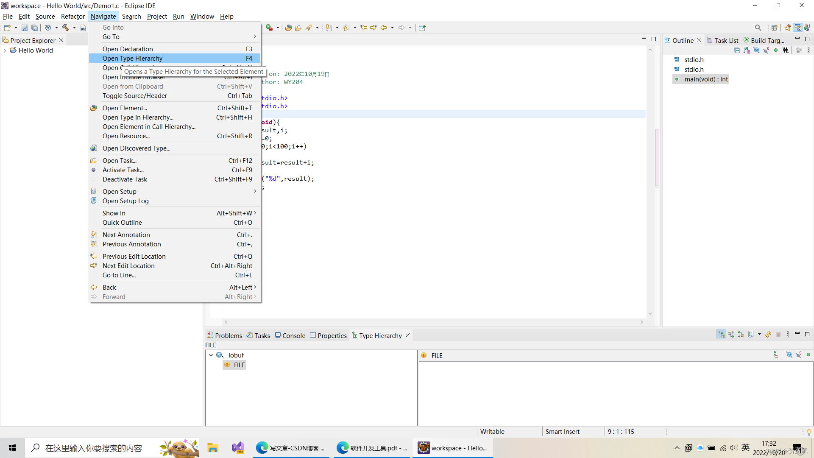This screenshot has height=458, width=814.
Task: Click the Windows Start button
Action: 12,448
